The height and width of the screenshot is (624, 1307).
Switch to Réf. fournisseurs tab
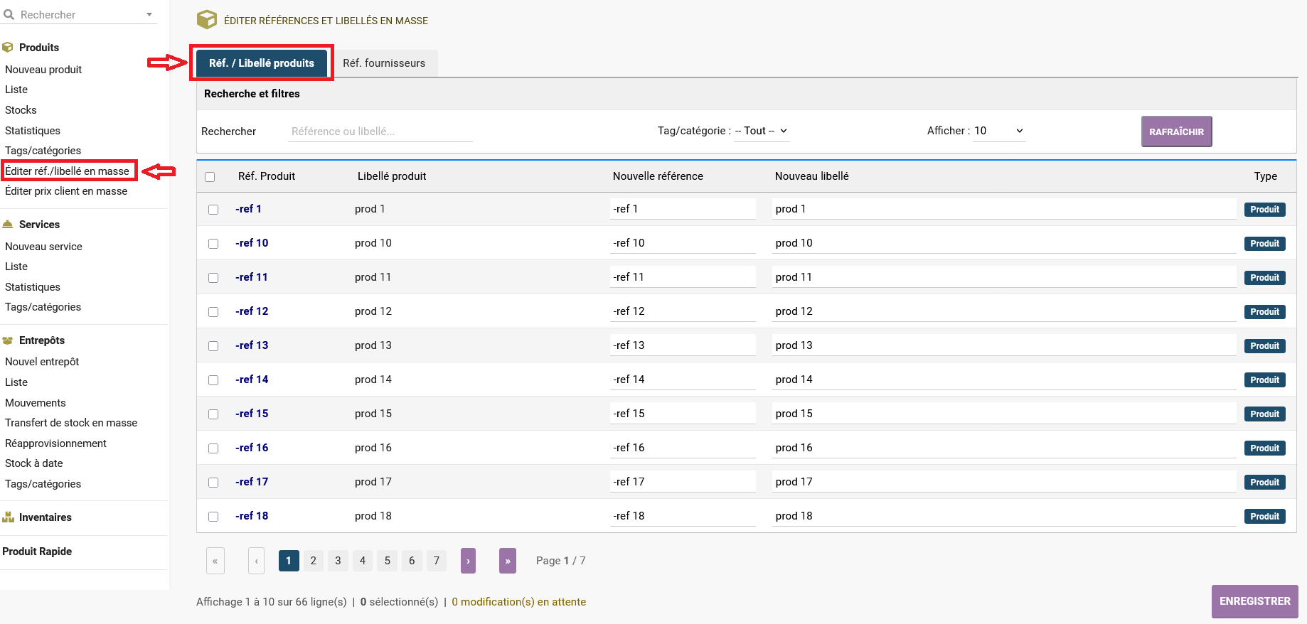pyautogui.click(x=384, y=63)
